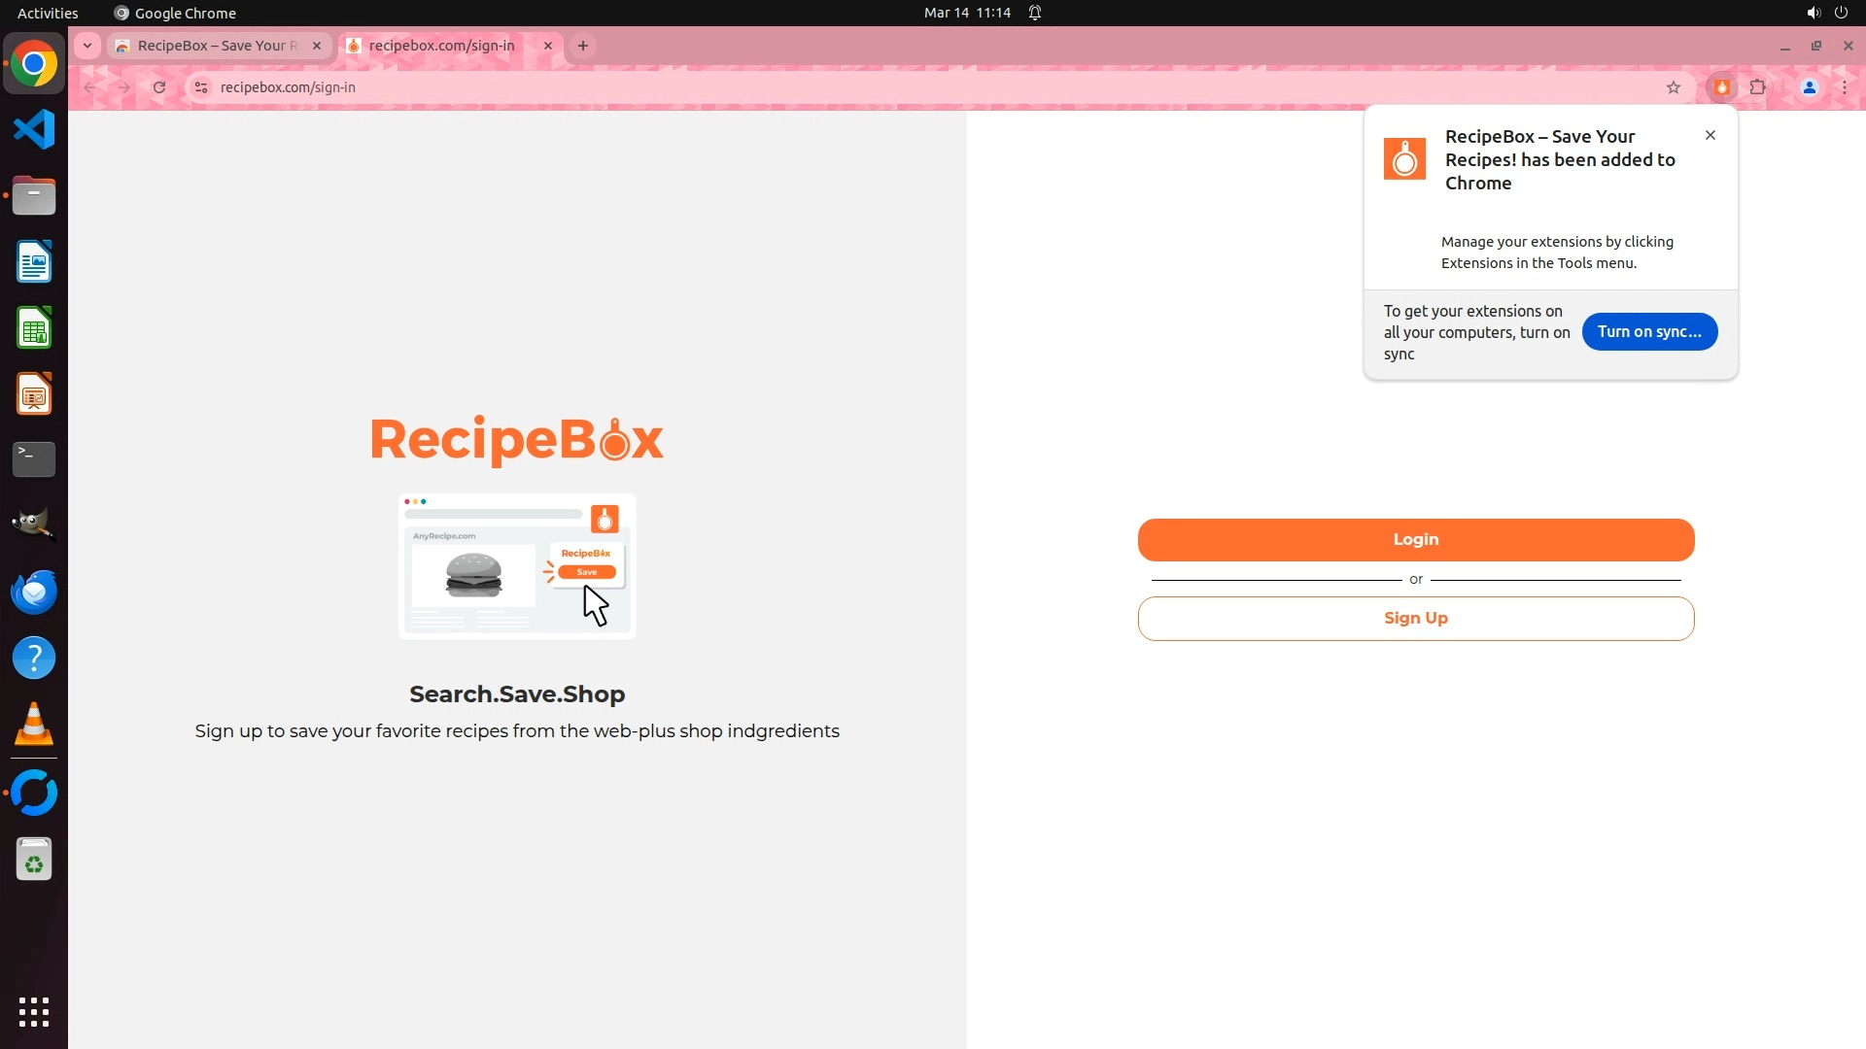View site information icon in address bar
This screenshot has width=1866, height=1049.
coord(201,87)
